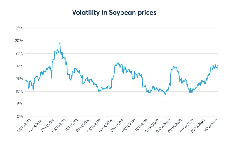Click the 20% y-axis label
Viewport: 229px width, 159px height.
pyautogui.click(x=19, y=66)
